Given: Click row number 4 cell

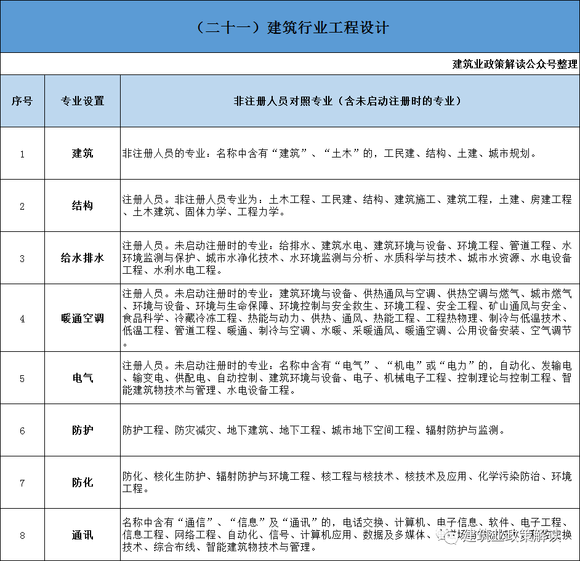Looking at the screenshot, I should [x=22, y=319].
